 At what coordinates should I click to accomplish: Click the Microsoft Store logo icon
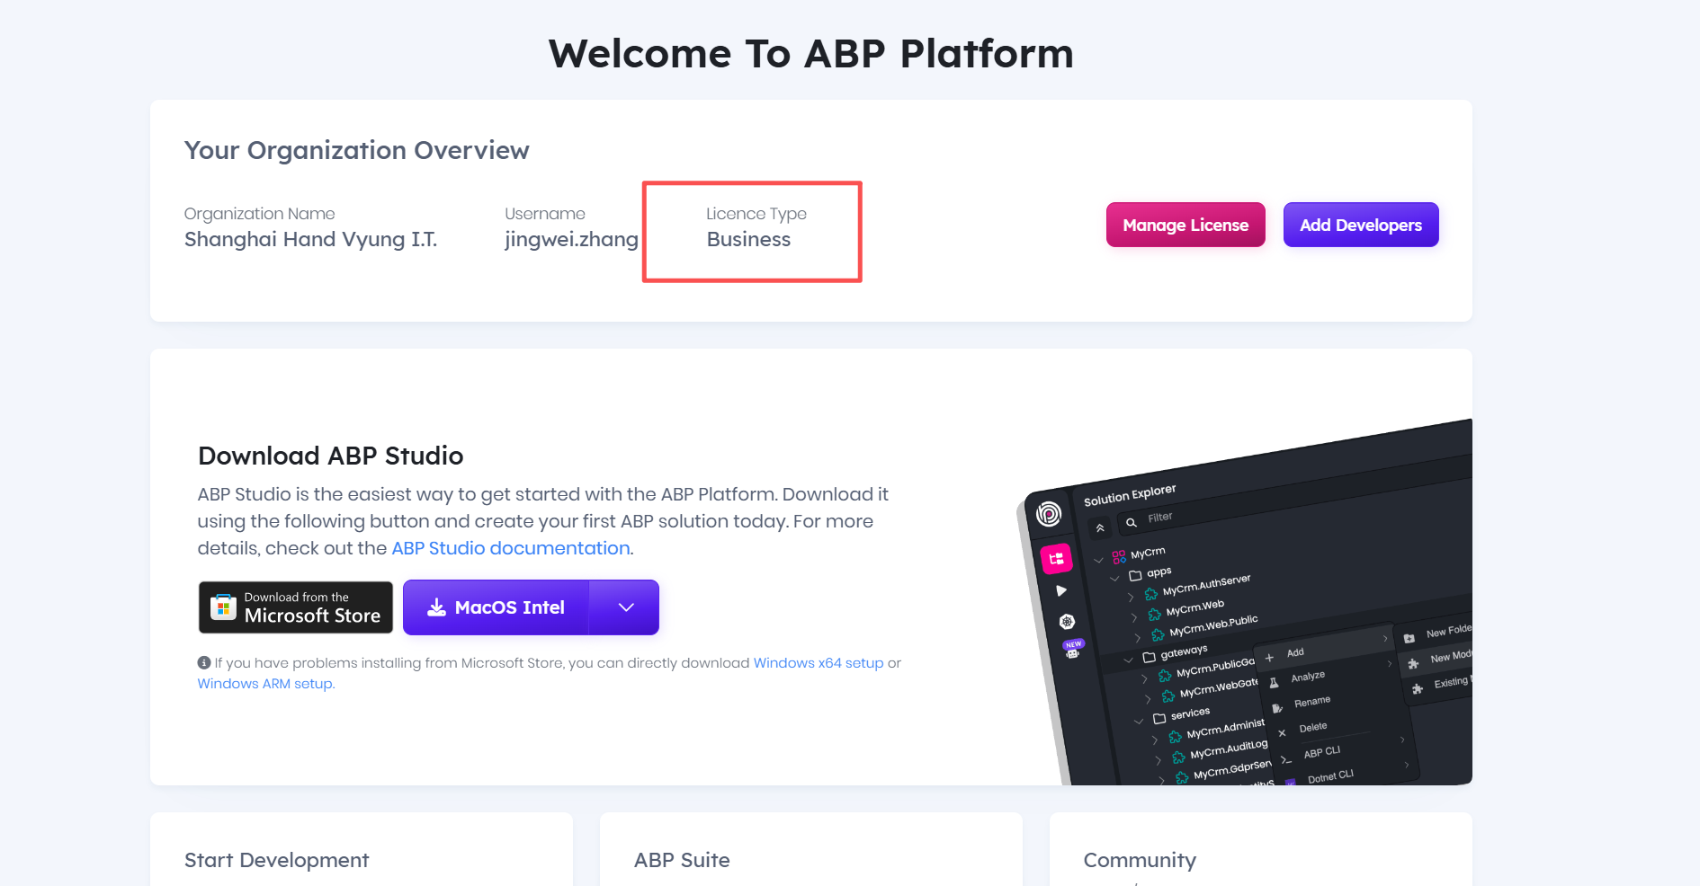223,607
